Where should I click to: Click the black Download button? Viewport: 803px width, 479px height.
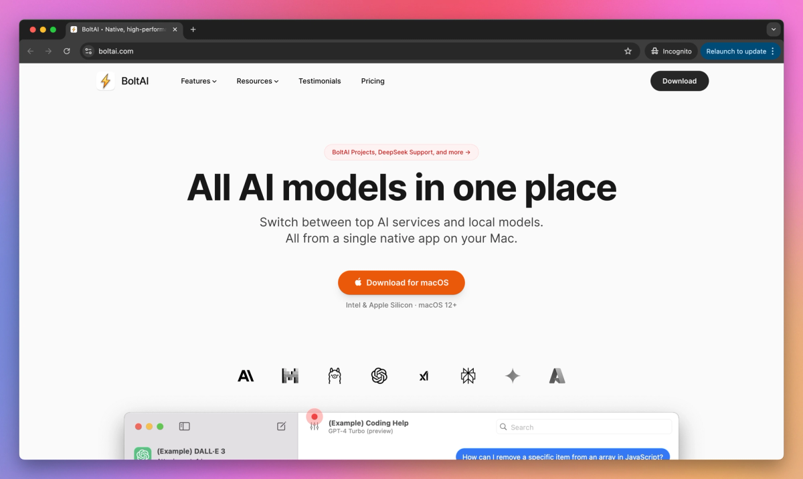(679, 81)
